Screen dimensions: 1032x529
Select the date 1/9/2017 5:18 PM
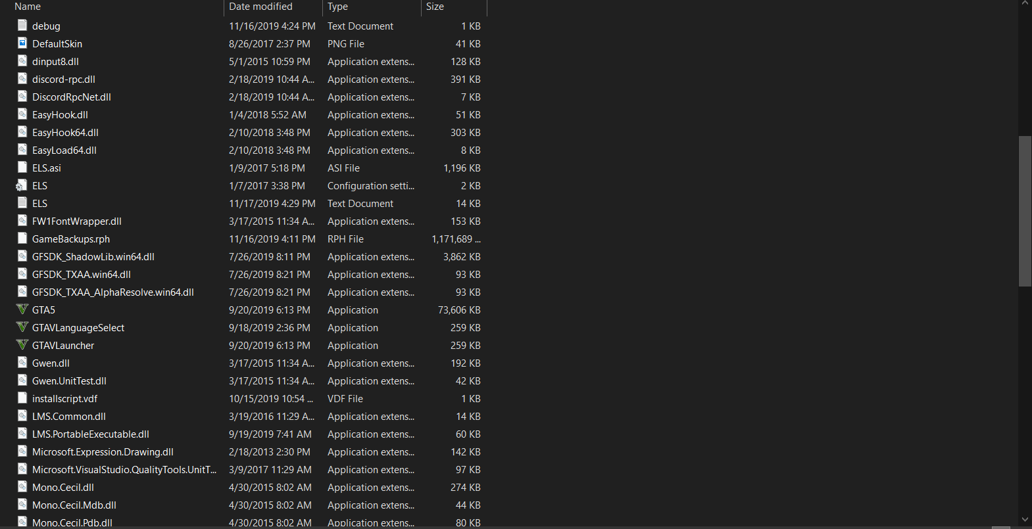[267, 168]
